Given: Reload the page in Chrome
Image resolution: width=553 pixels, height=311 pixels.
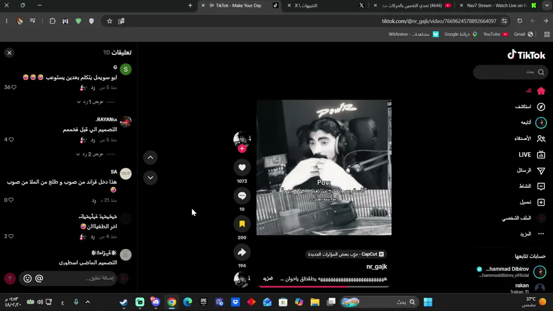Looking at the screenshot, I should pos(520,21).
